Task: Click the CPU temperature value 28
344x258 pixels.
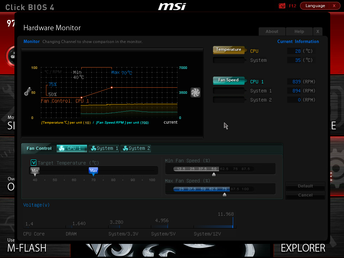Action: pos(298,51)
